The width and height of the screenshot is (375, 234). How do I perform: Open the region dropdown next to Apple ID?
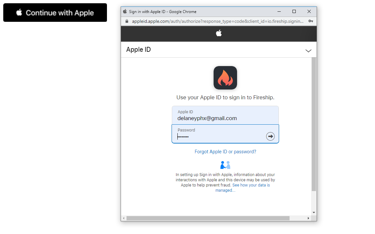[x=308, y=51]
